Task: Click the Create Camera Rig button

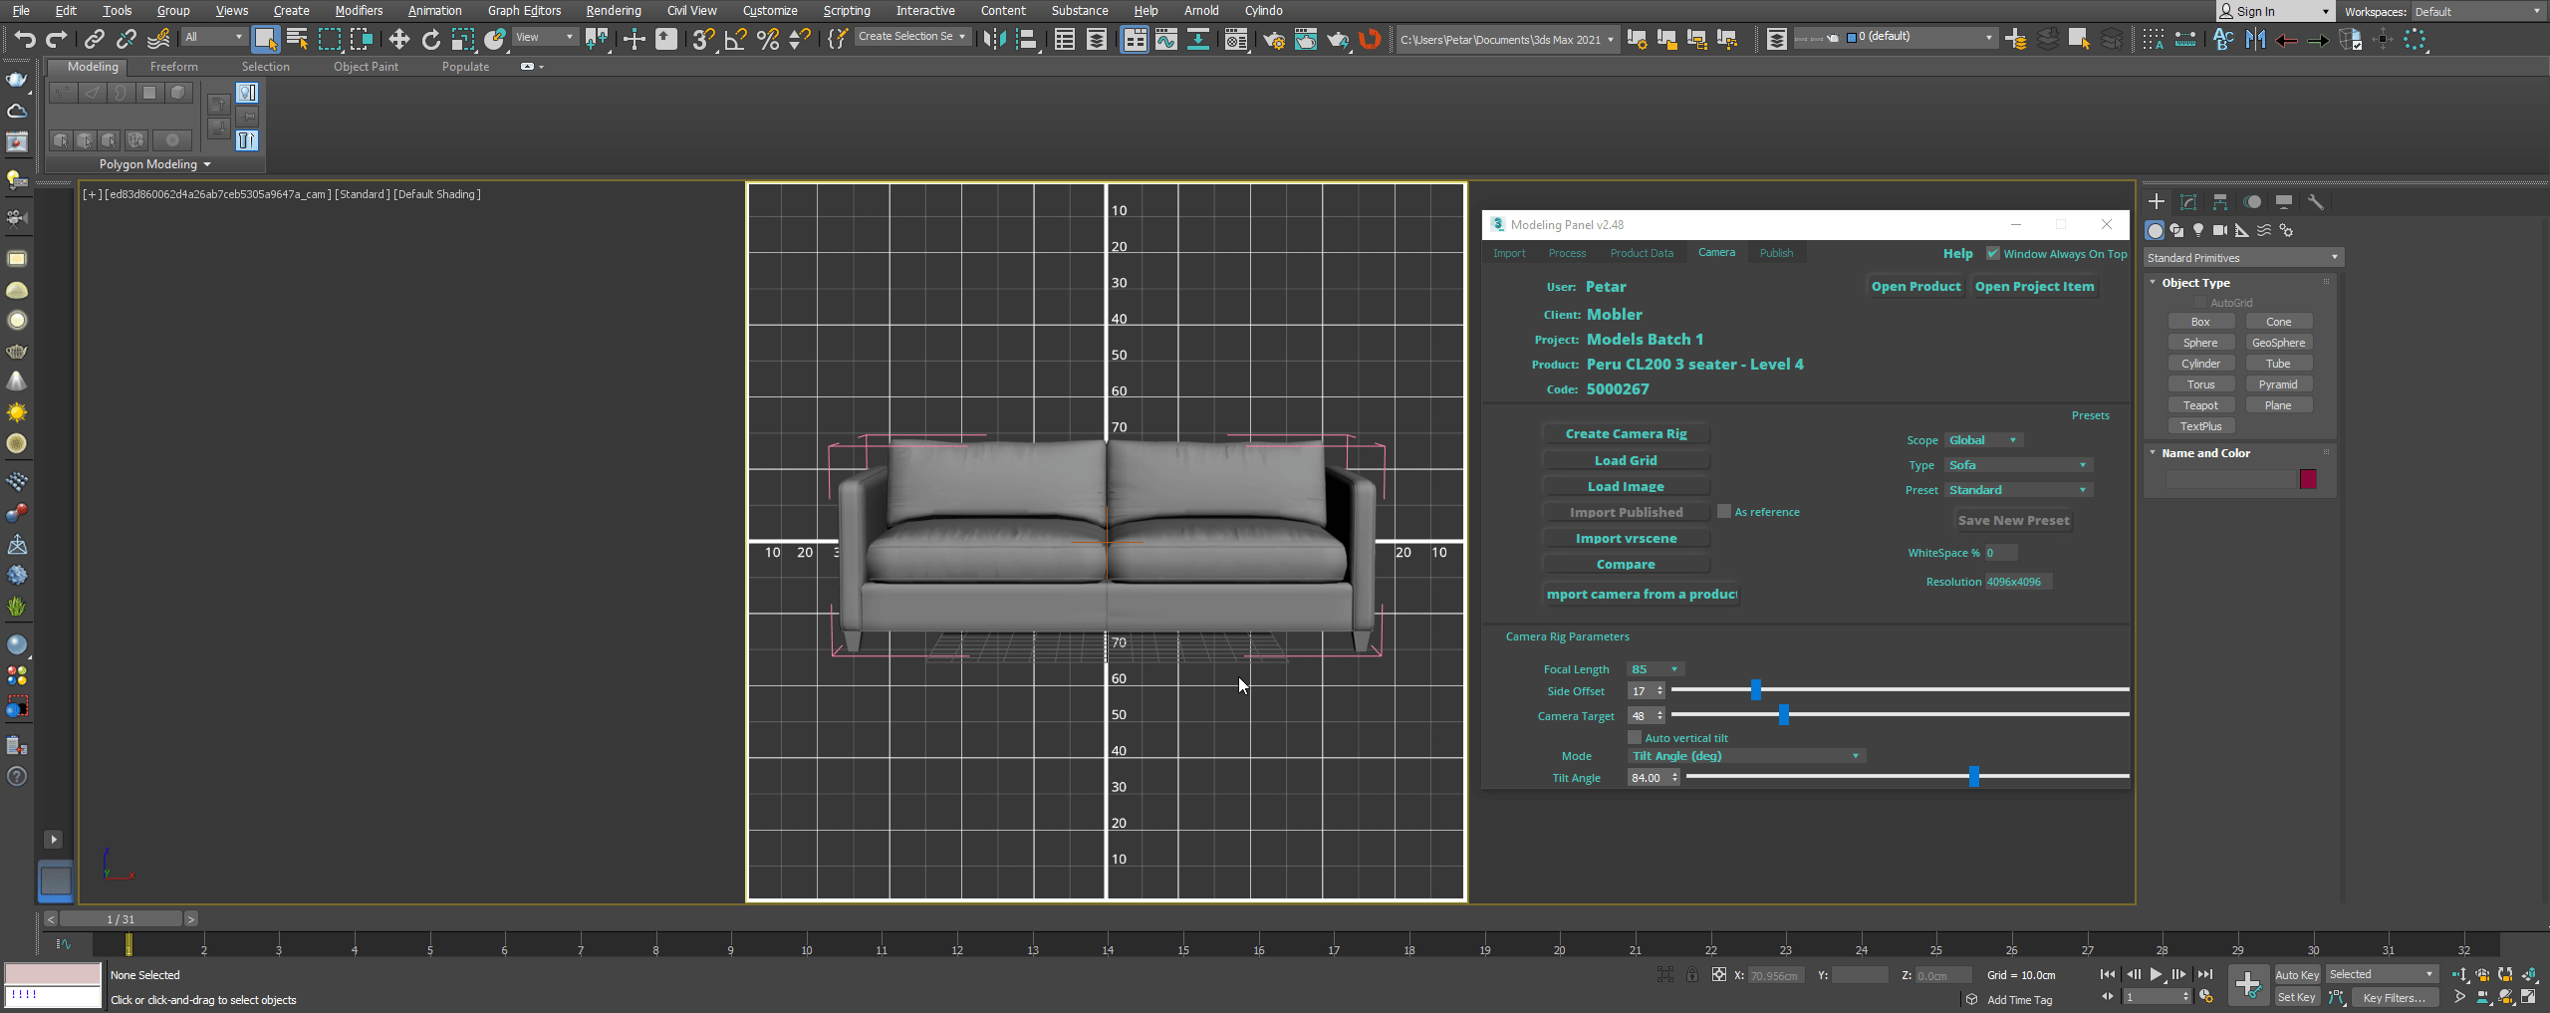Action: click(1626, 434)
